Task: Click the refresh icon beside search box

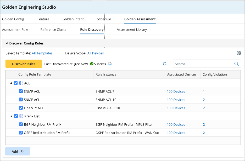Action: (x=165, y=64)
